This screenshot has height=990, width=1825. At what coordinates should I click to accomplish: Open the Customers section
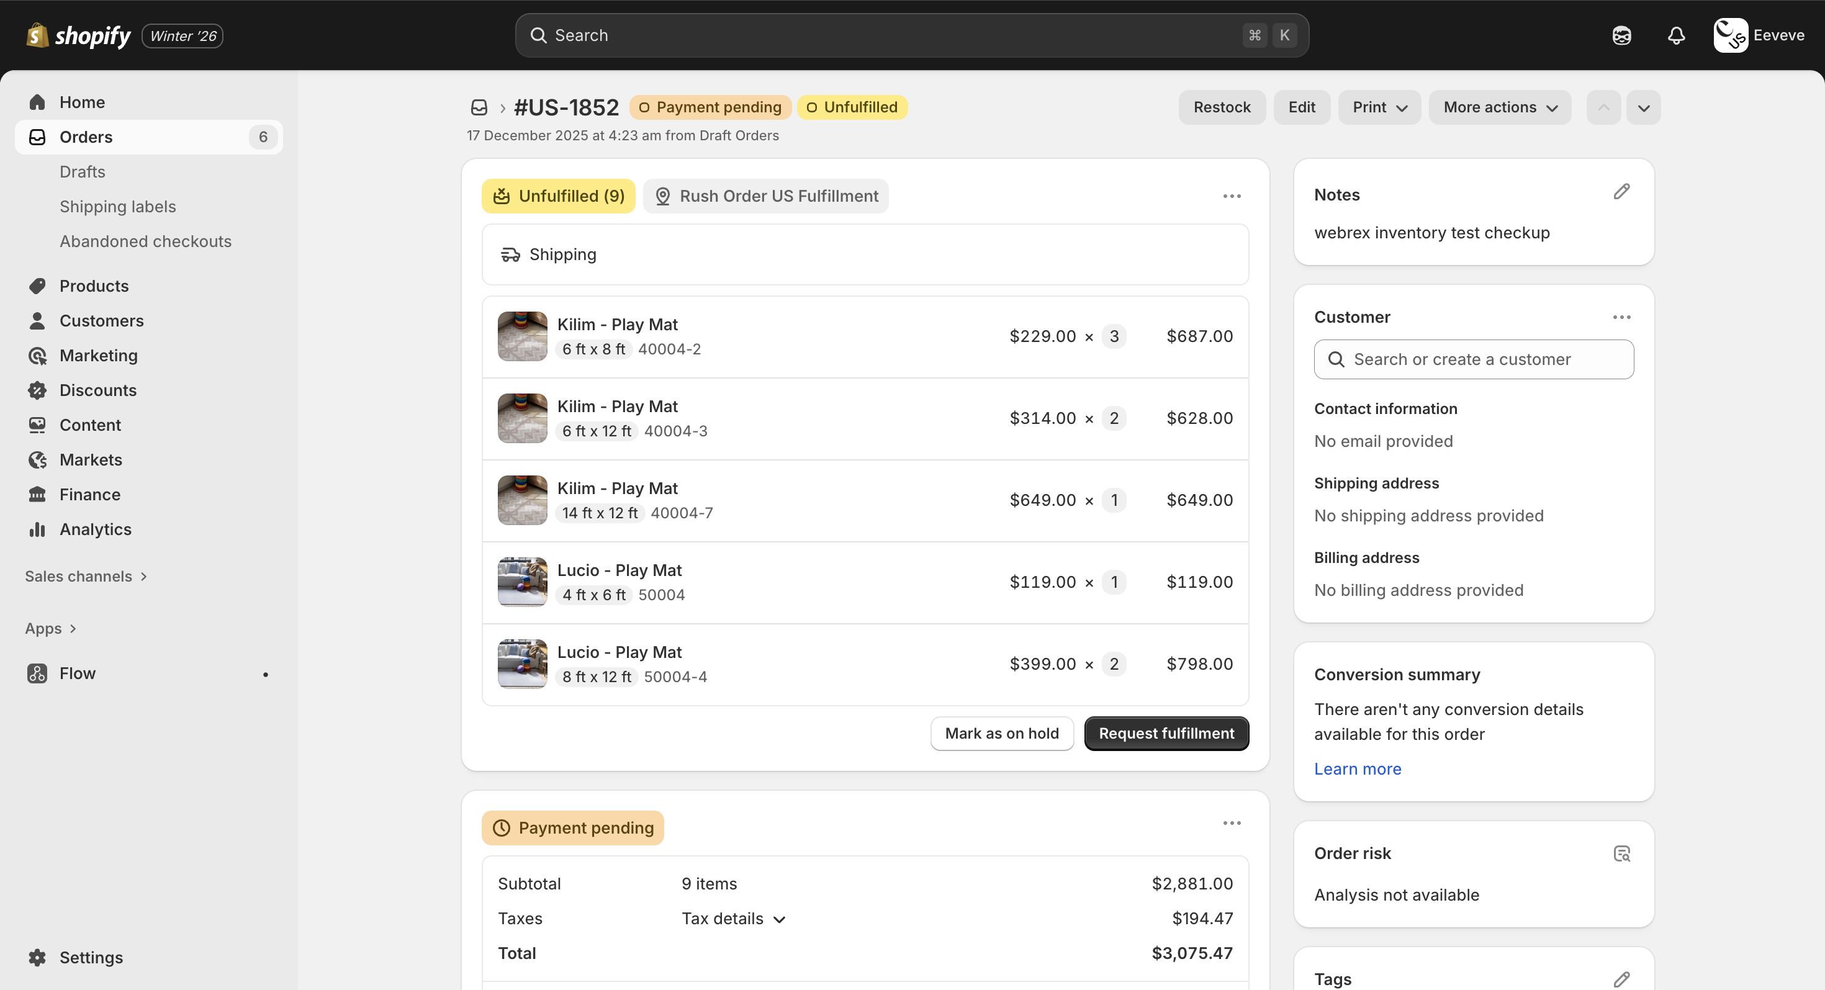click(x=101, y=320)
